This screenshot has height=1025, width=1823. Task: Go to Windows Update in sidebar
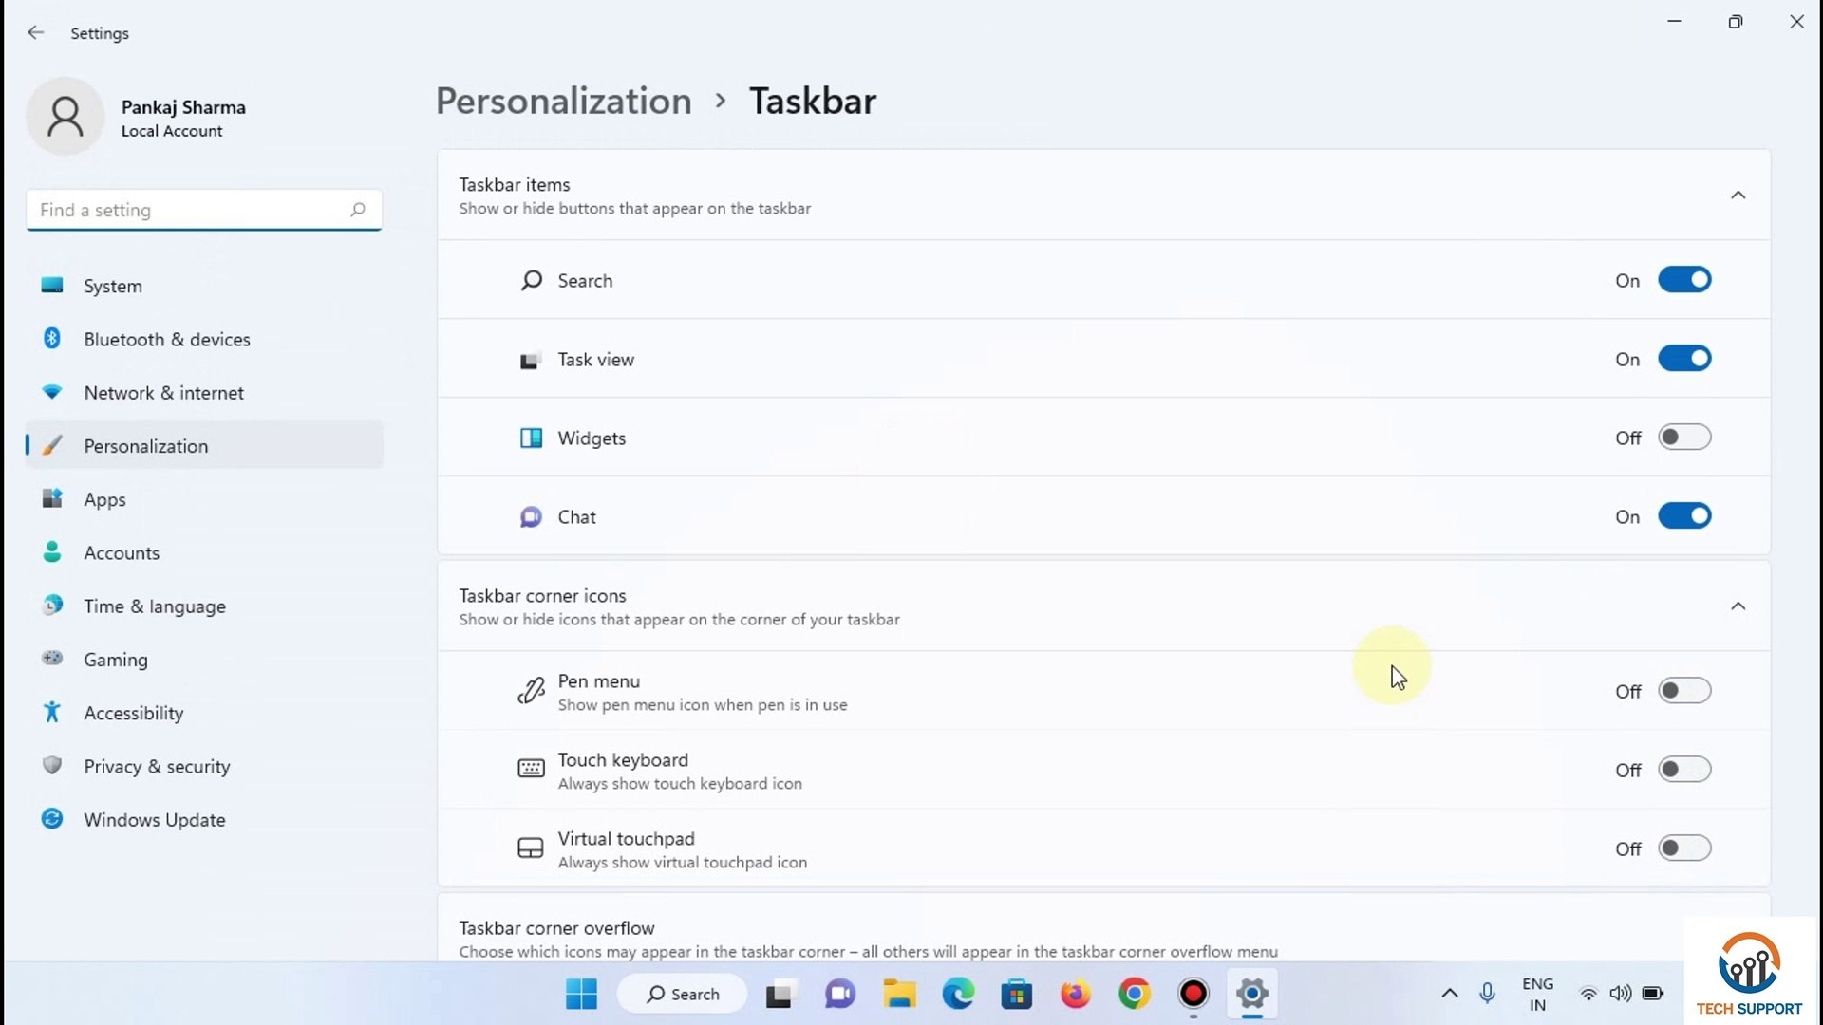[154, 820]
